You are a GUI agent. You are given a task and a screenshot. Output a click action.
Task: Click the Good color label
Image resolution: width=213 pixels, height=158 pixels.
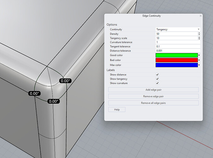click(116, 55)
